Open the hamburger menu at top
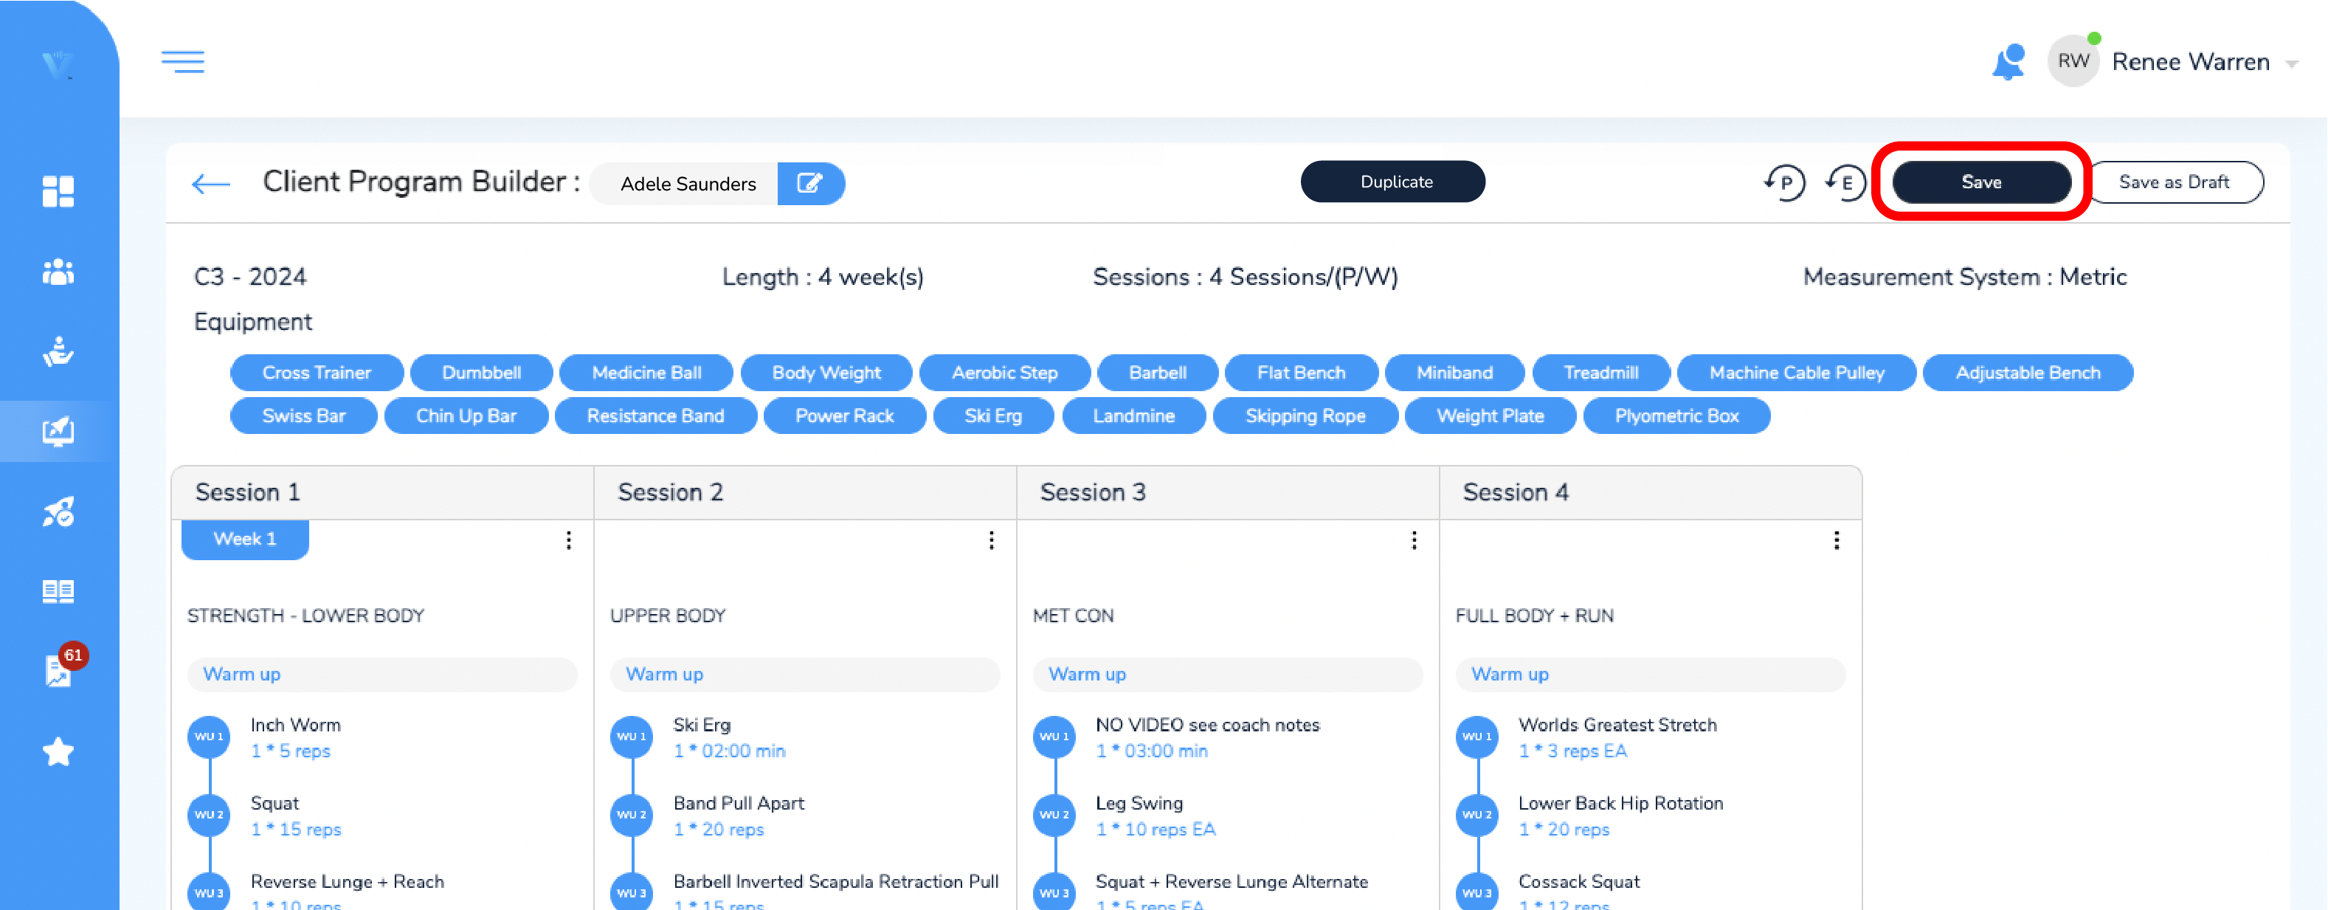 (x=182, y=61)
